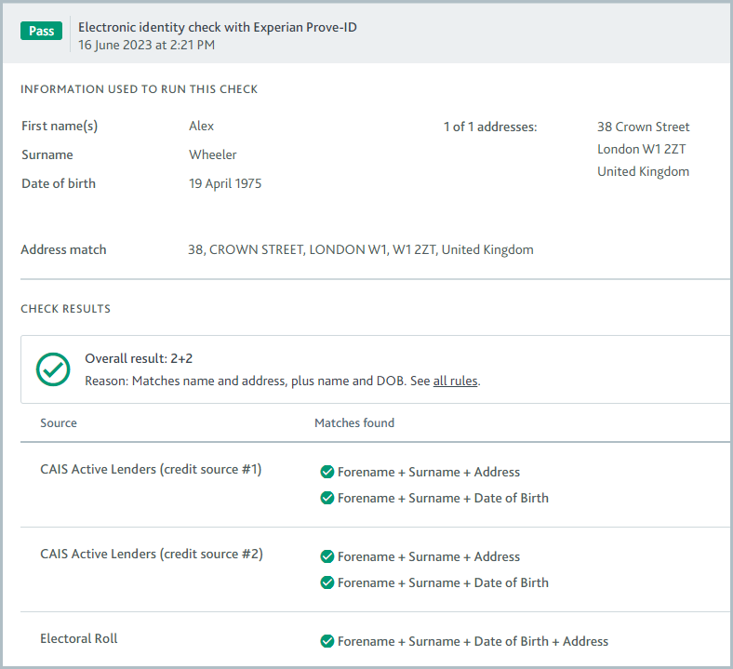Click 'United Kingdom' in the address block
This screenshot has width=733, height=669.
pos(644,171)
